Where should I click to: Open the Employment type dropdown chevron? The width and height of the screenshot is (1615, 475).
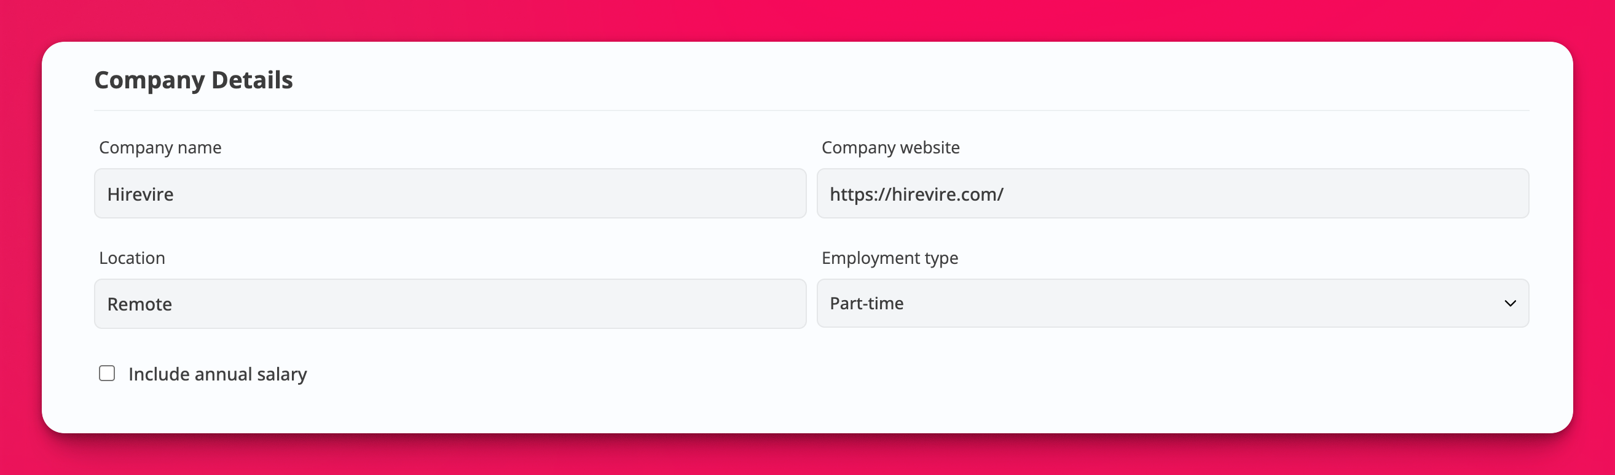(1510, 304)
